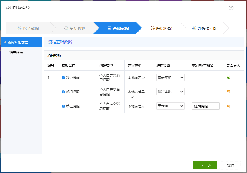Select the 基础数据 wizard step

[x=118, y=28]
